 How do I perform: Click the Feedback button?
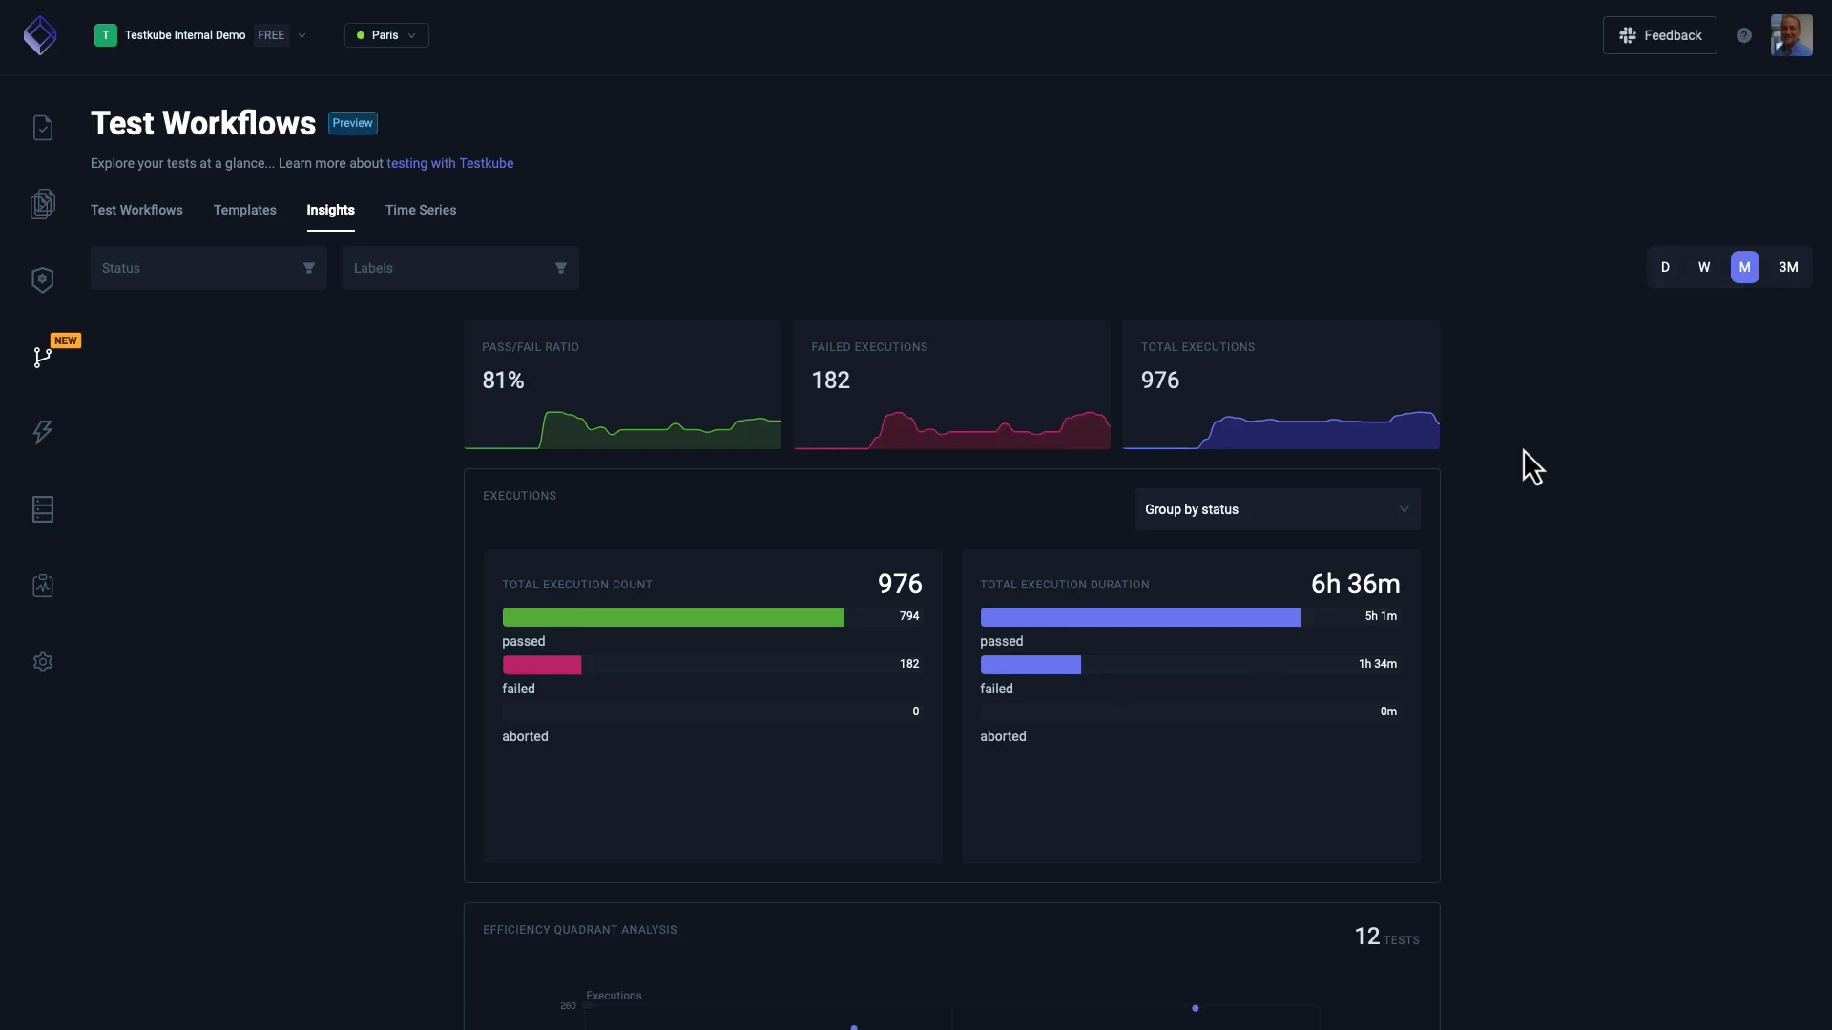click(x=1659, y=35)
